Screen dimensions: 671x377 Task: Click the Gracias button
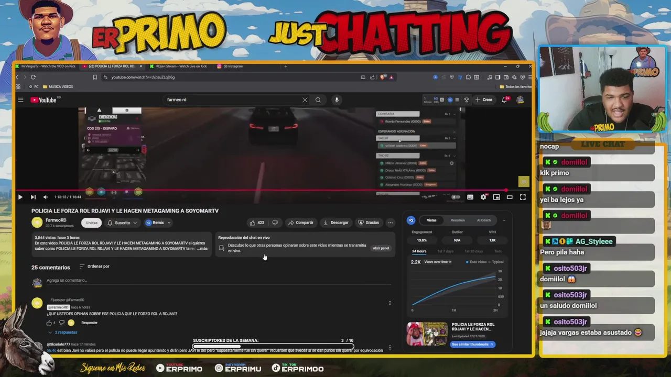[369, 223]
